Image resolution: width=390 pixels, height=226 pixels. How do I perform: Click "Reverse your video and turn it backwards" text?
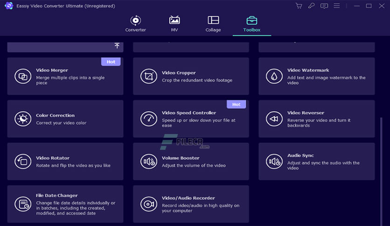pyautogui.click(x=319, y=123)
